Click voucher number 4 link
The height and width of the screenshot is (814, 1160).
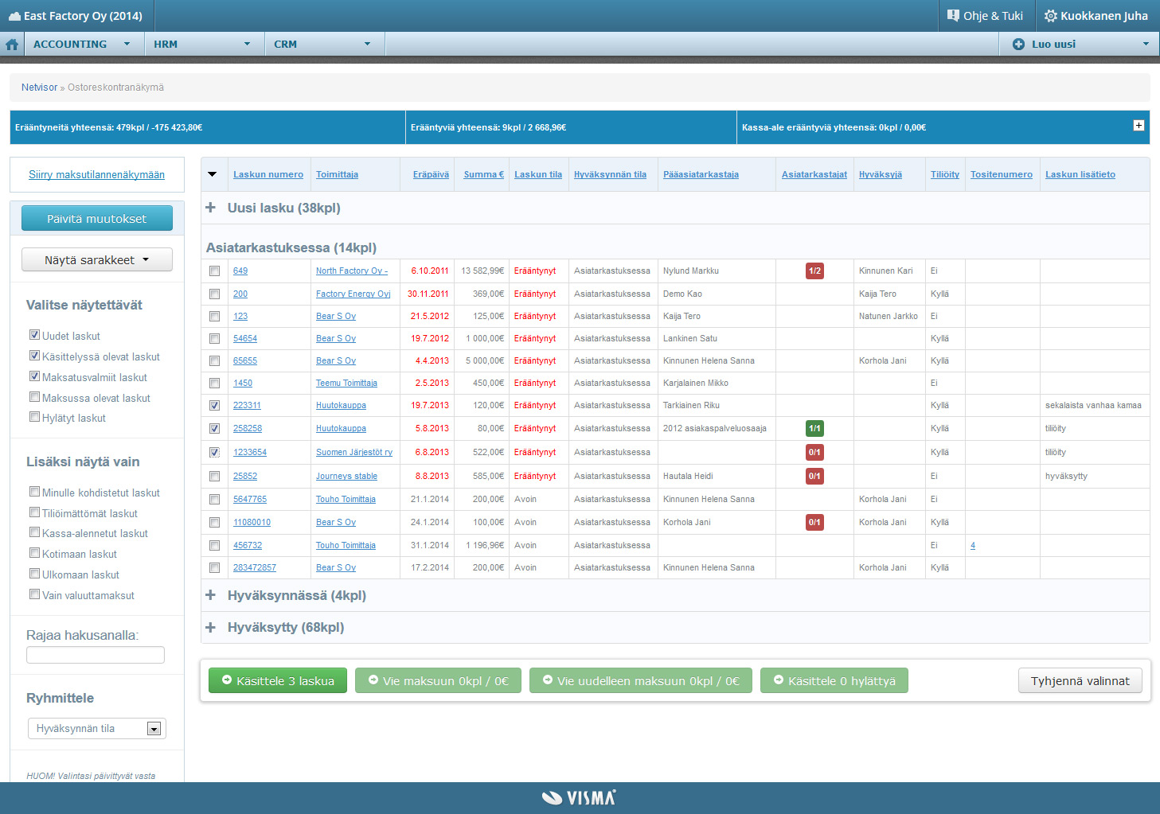point(973,545)
